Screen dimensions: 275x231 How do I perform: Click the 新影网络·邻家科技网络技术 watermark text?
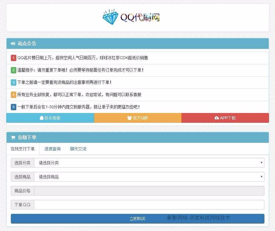199,217
